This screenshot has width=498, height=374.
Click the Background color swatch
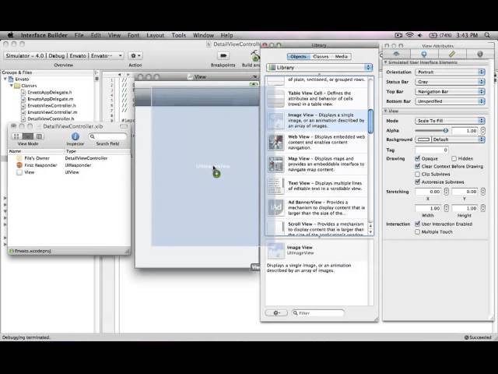click(423, 139)
